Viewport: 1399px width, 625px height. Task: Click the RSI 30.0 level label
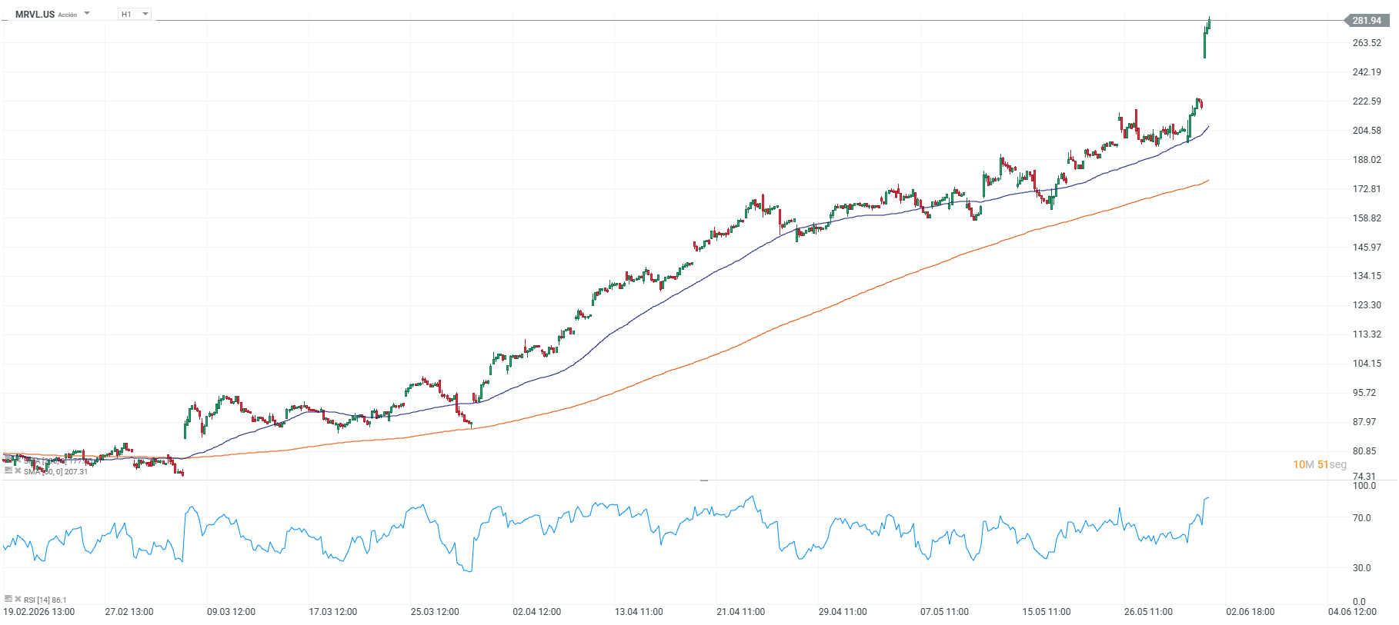[x=1362, y=568]
